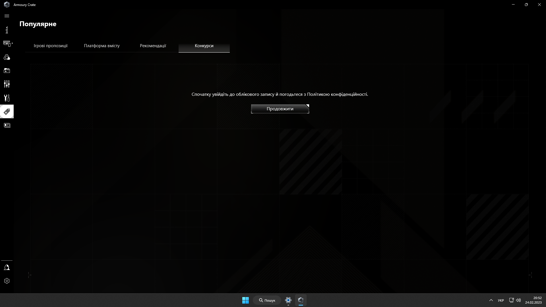Open the Game Library folder icon
The height and width of the screenshot is (307, 546).
tap(7, 70)
